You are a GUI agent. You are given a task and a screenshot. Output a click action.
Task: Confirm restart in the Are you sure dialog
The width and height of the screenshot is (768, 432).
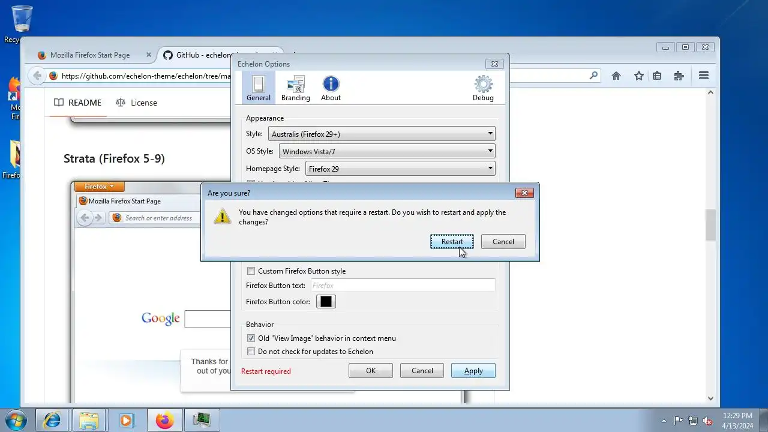[x=452, y=242]
